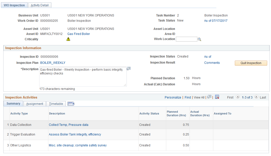
Task: Open As of 07/17/2017 task status link
Action: pyautogui.click(x=216, y=21)
